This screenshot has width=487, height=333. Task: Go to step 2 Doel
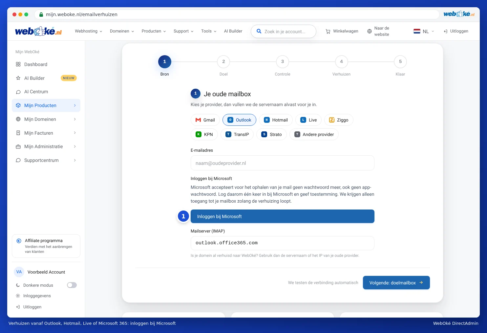click(223, 62)
